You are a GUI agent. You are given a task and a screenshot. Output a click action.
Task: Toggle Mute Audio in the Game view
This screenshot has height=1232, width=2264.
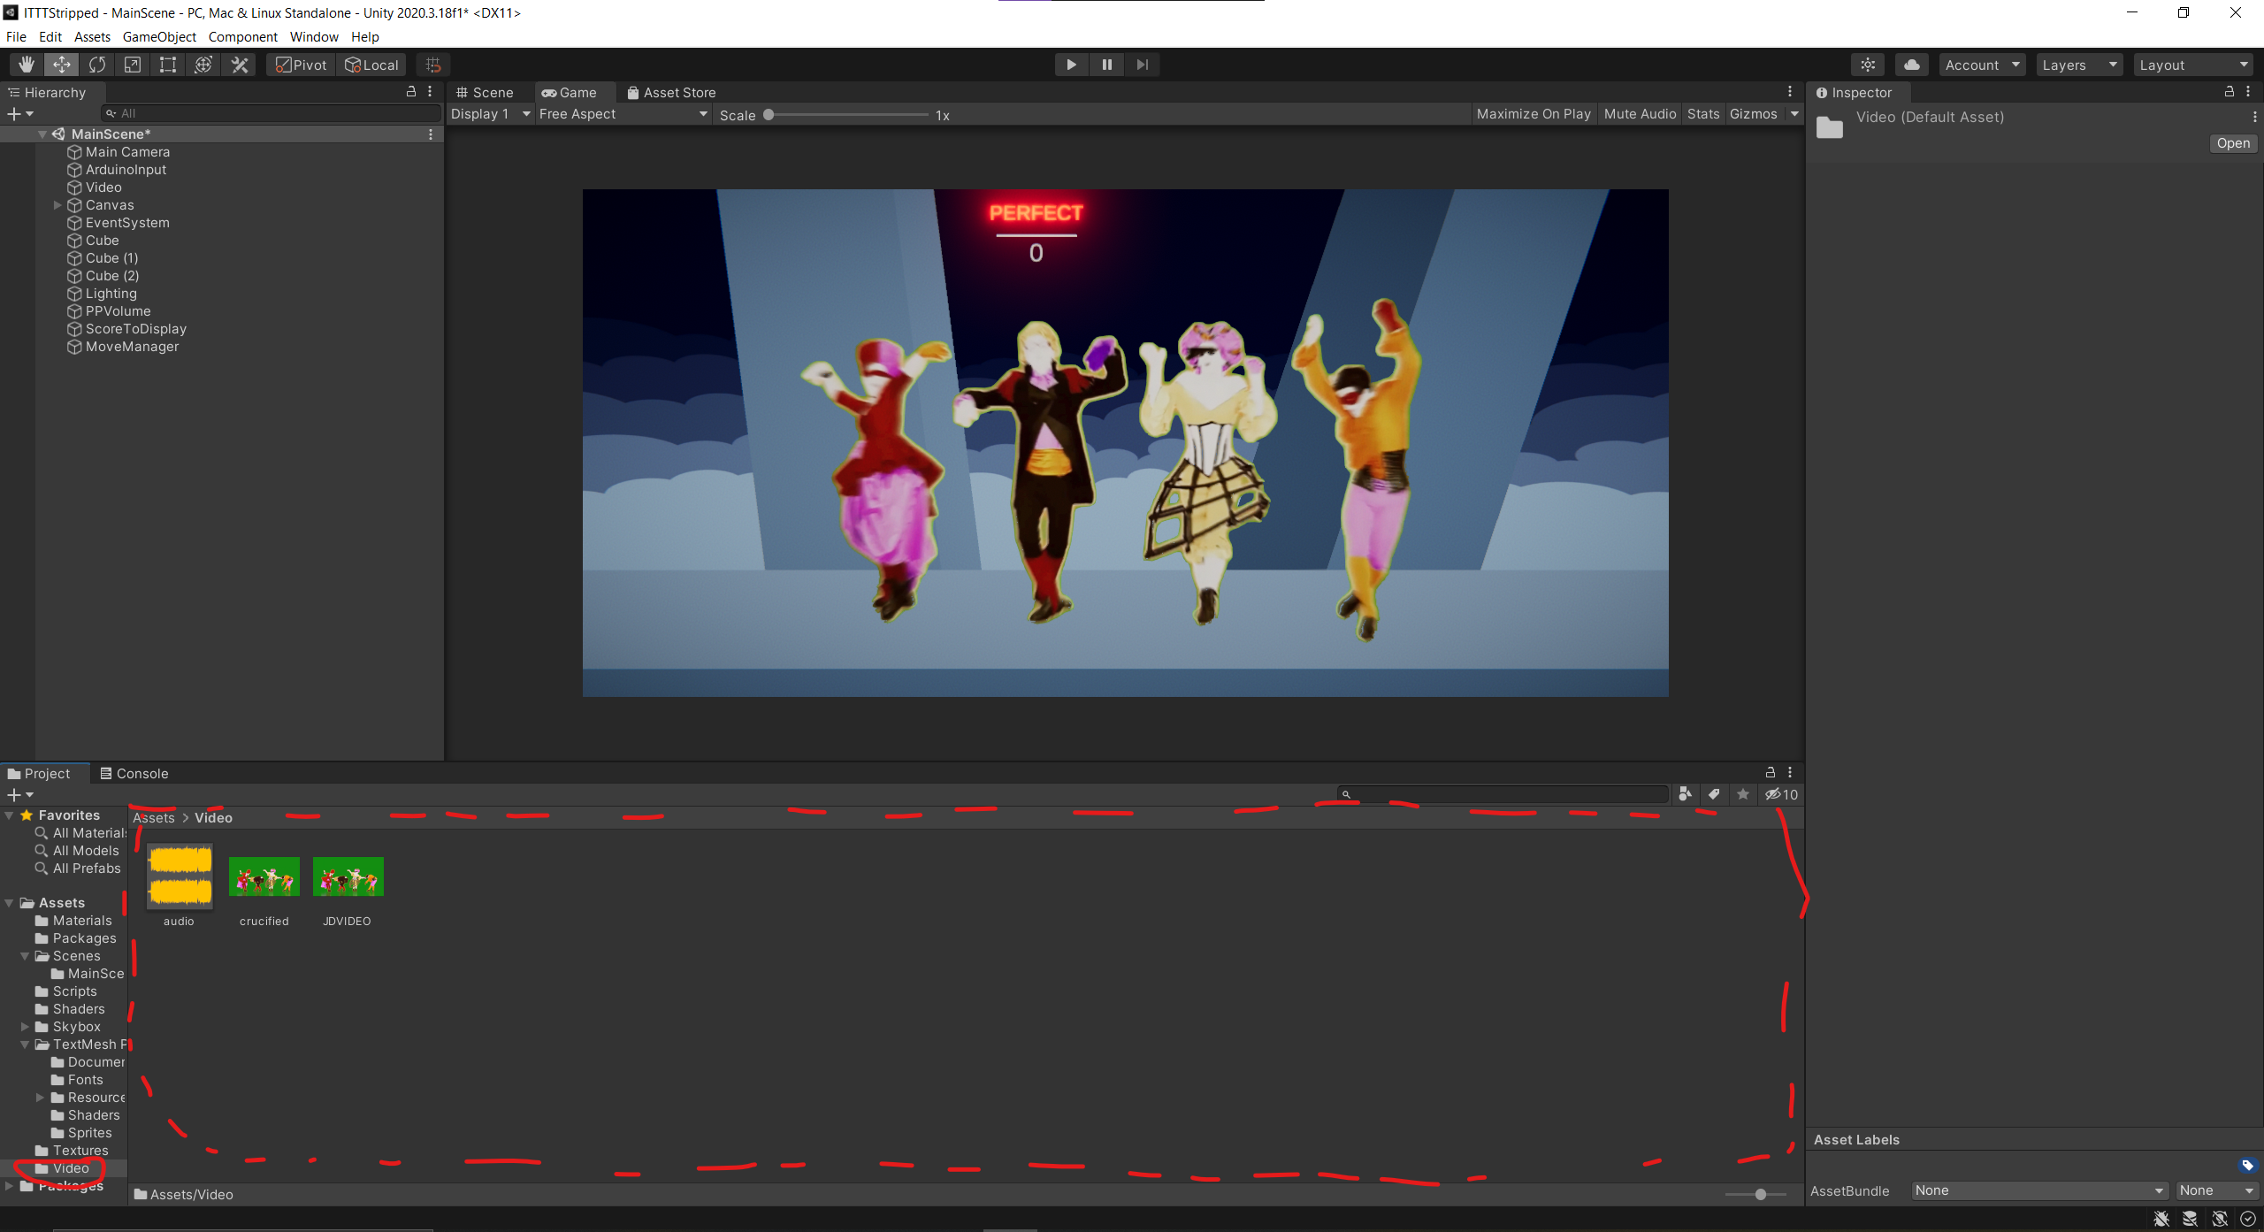[x=1640, y=113]
